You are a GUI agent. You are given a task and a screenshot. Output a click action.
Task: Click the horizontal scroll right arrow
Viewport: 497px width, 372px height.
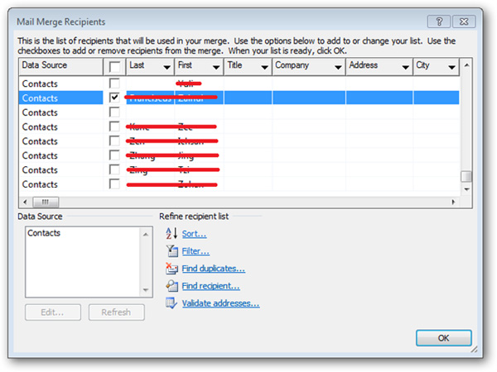pyautogui.click(x=453, y=202)
